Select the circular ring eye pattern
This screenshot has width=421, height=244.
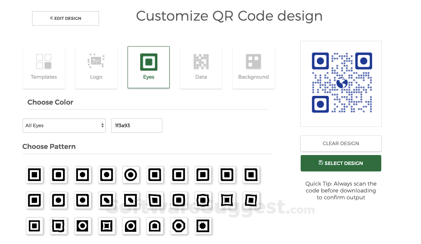coord(131,175)
